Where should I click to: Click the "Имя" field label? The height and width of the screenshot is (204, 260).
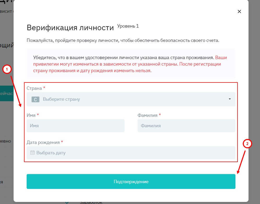tap(31, 115)
